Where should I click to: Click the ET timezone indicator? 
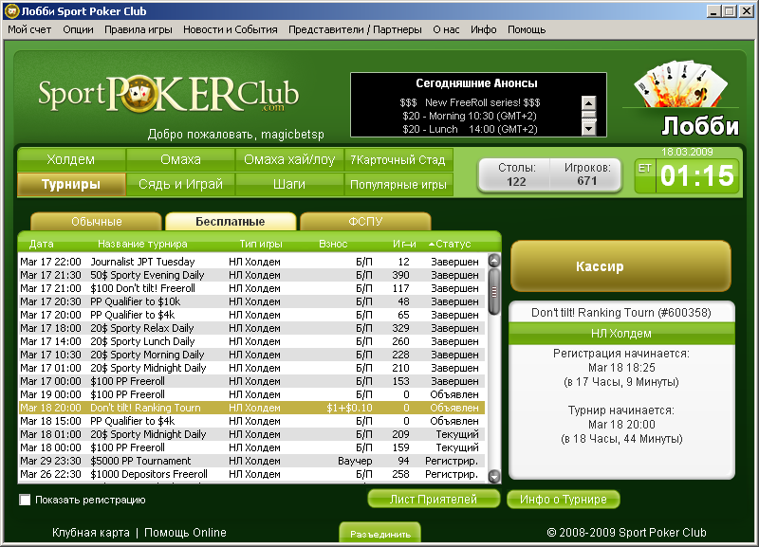645,169
